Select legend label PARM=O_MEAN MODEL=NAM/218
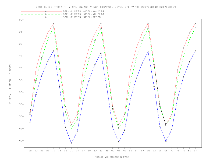213x164 pixels. [x=83, y=11]
